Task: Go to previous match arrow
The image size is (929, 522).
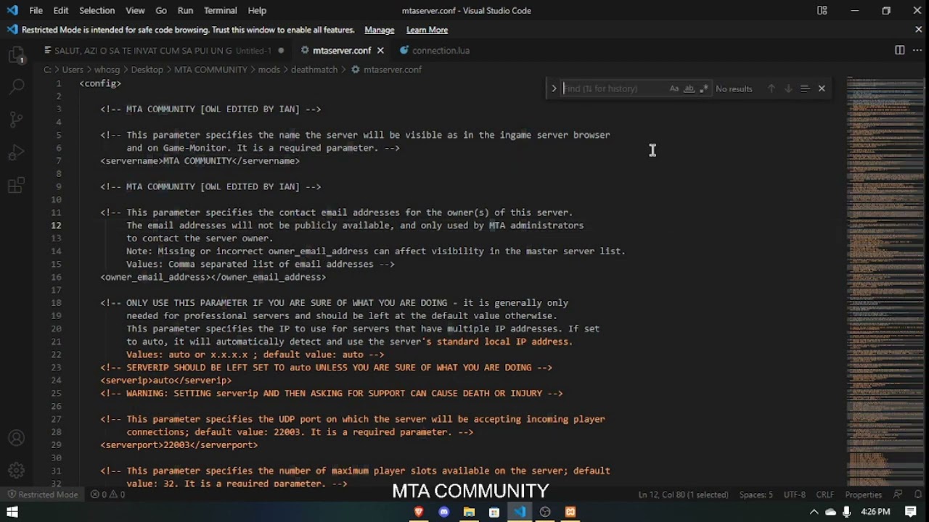Action: tap(771, 88)
